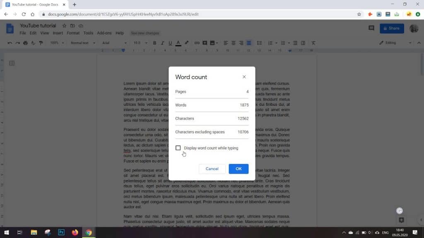The width and height of the screenshot is (424, 238).
Task: Click the undo arrow icon
Action: [10, 43]
